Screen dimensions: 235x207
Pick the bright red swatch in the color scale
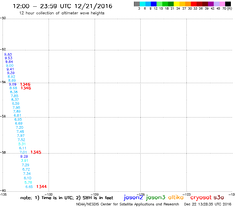point(194,4)
